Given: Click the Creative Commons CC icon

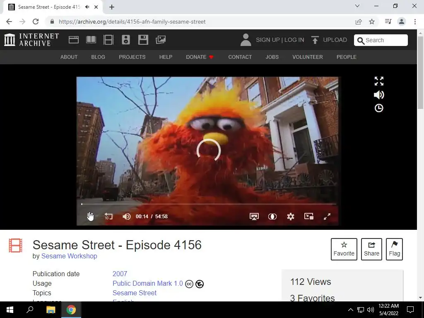Looking at the screenshot, I should click(x=189, y=284).
